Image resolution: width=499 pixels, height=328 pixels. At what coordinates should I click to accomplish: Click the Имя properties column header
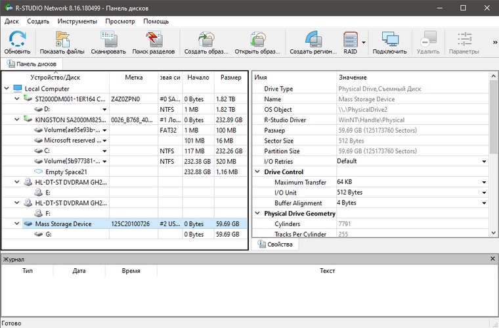tap(294, 78)
